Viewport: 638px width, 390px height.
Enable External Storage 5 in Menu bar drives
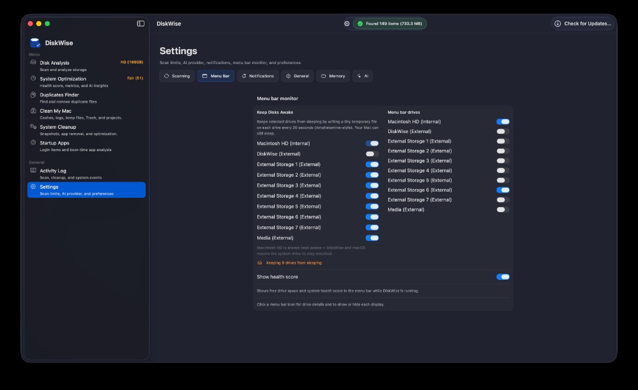pos(503,180)
